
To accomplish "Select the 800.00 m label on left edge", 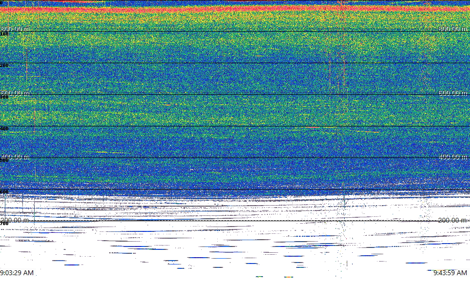I will pyautogui.click(x=15, y=29).
